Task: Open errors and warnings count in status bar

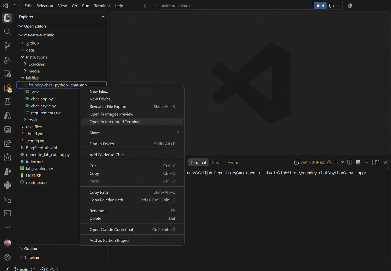Action: [49, 269]
